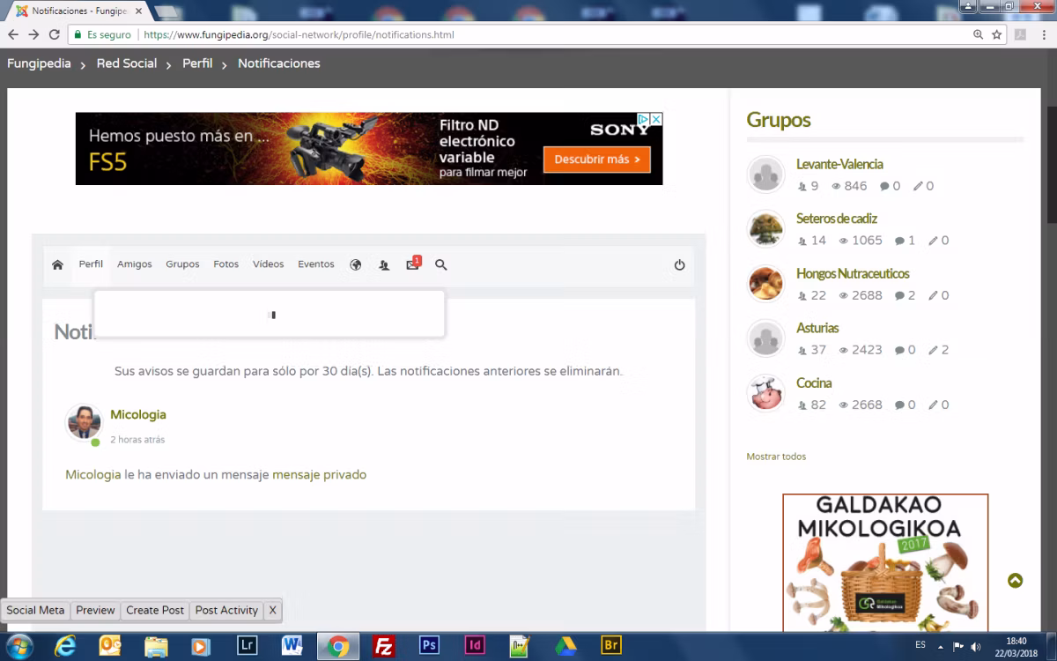
Task: Go to the social network home icon
Action: point(57,264)
